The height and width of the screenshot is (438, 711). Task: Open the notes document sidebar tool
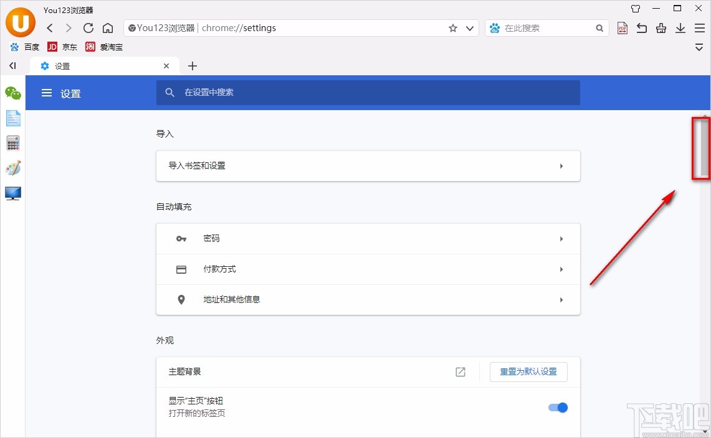pyautogui.click(x=12, y=118)
